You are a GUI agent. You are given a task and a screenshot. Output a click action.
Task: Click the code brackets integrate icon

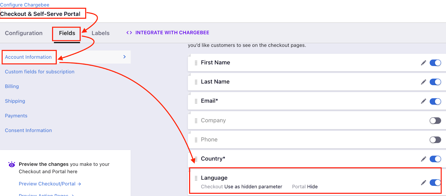pyautogui.click(x=129, y=33)
